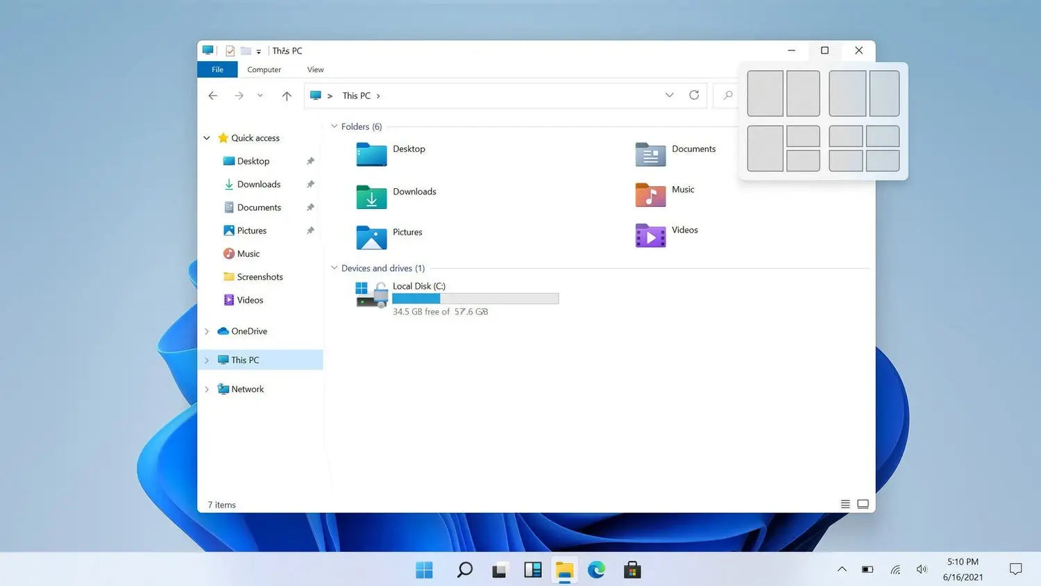Image resolution: width=1041 pixels, height=586 pixels.
Task: Expand OneDrive in the navigation pane
Action: point(206,331)
